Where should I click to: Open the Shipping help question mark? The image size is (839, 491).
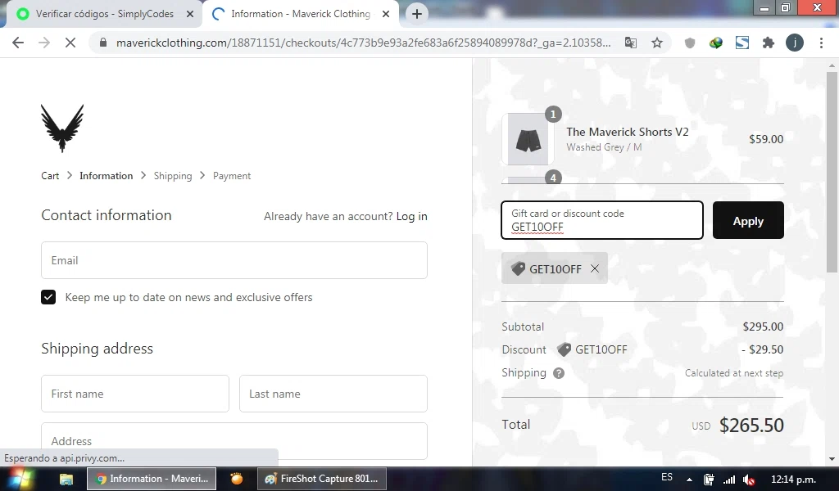[559, 373]
